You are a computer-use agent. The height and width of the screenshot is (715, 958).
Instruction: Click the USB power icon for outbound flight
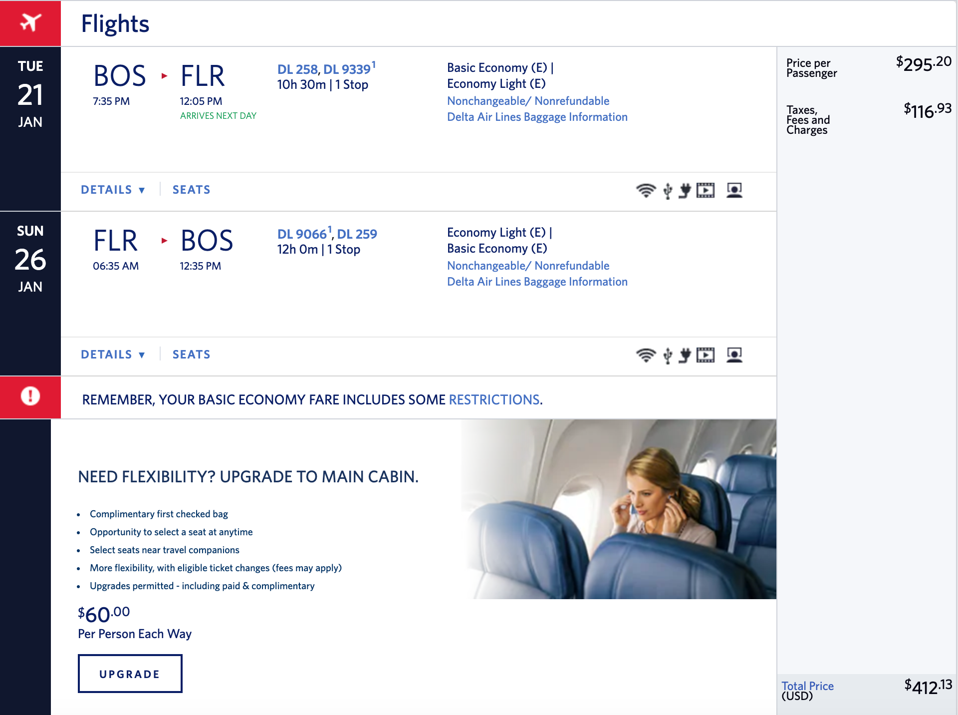click(x=668, y=191)
